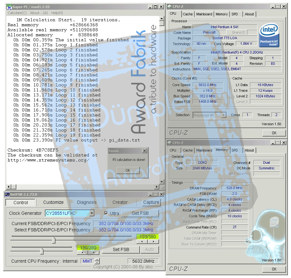Switch to Memory tab in top CPU-Z

(222, 14)
